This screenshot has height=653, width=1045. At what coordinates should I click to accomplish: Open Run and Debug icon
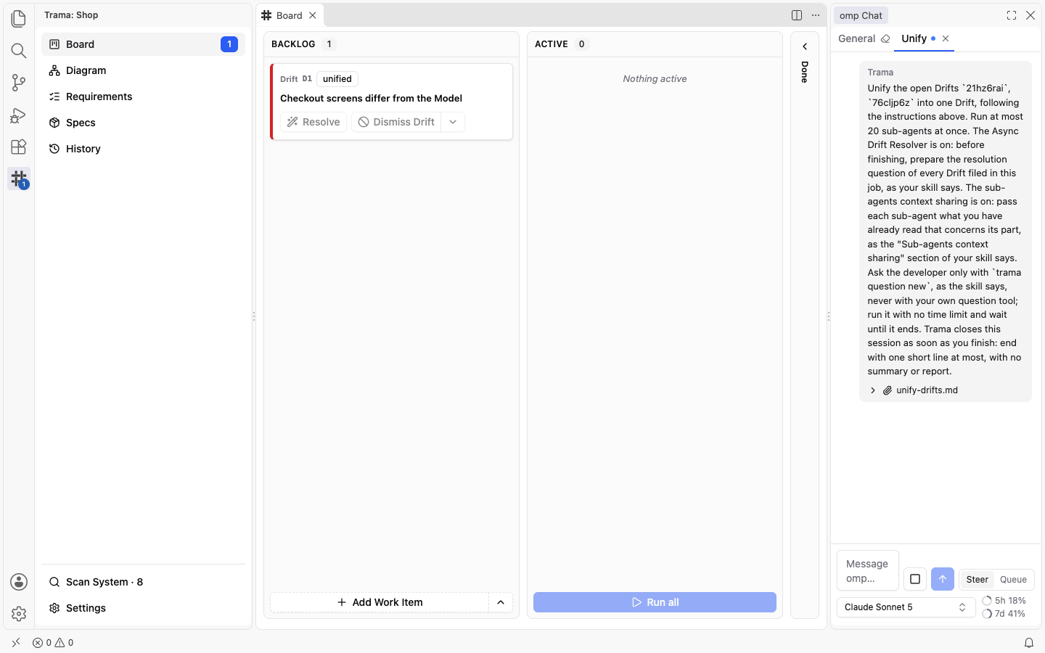pyautogui.click(x=19, y=115)
